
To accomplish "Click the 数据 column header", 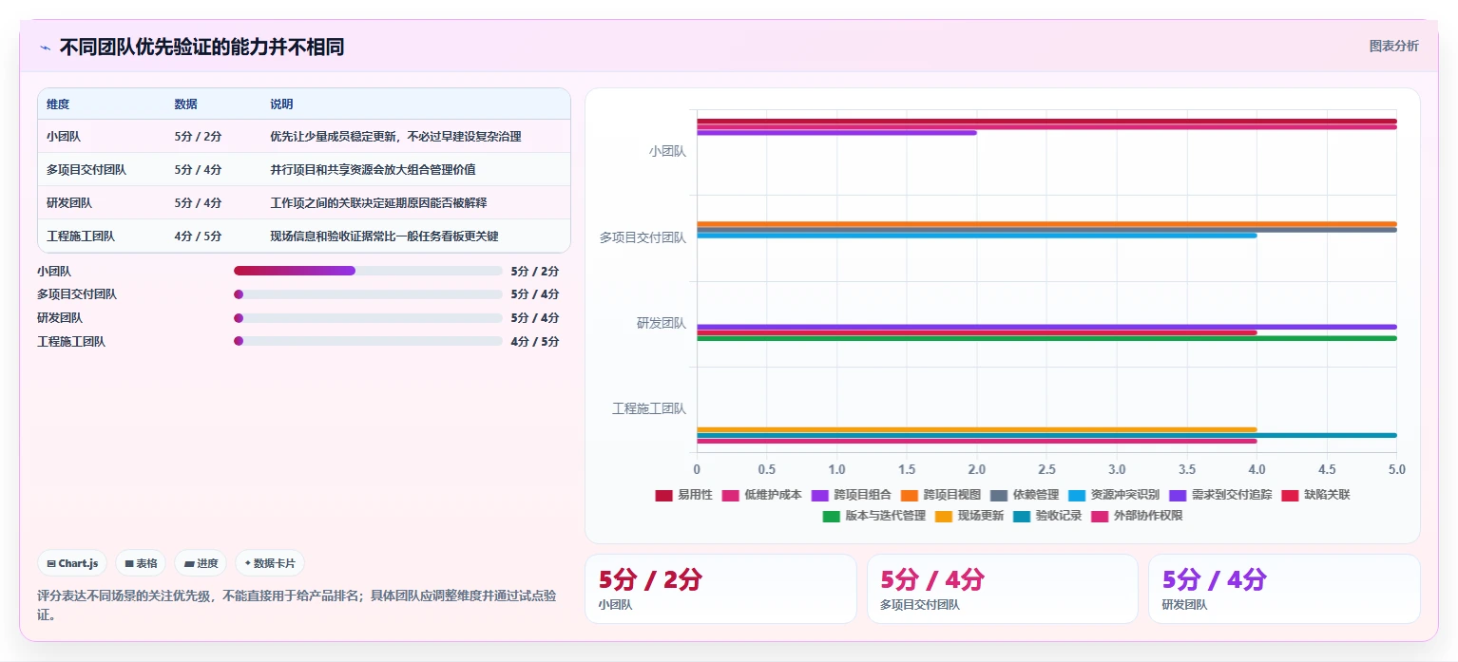I will pyautogui.click(x=186, y=104).
